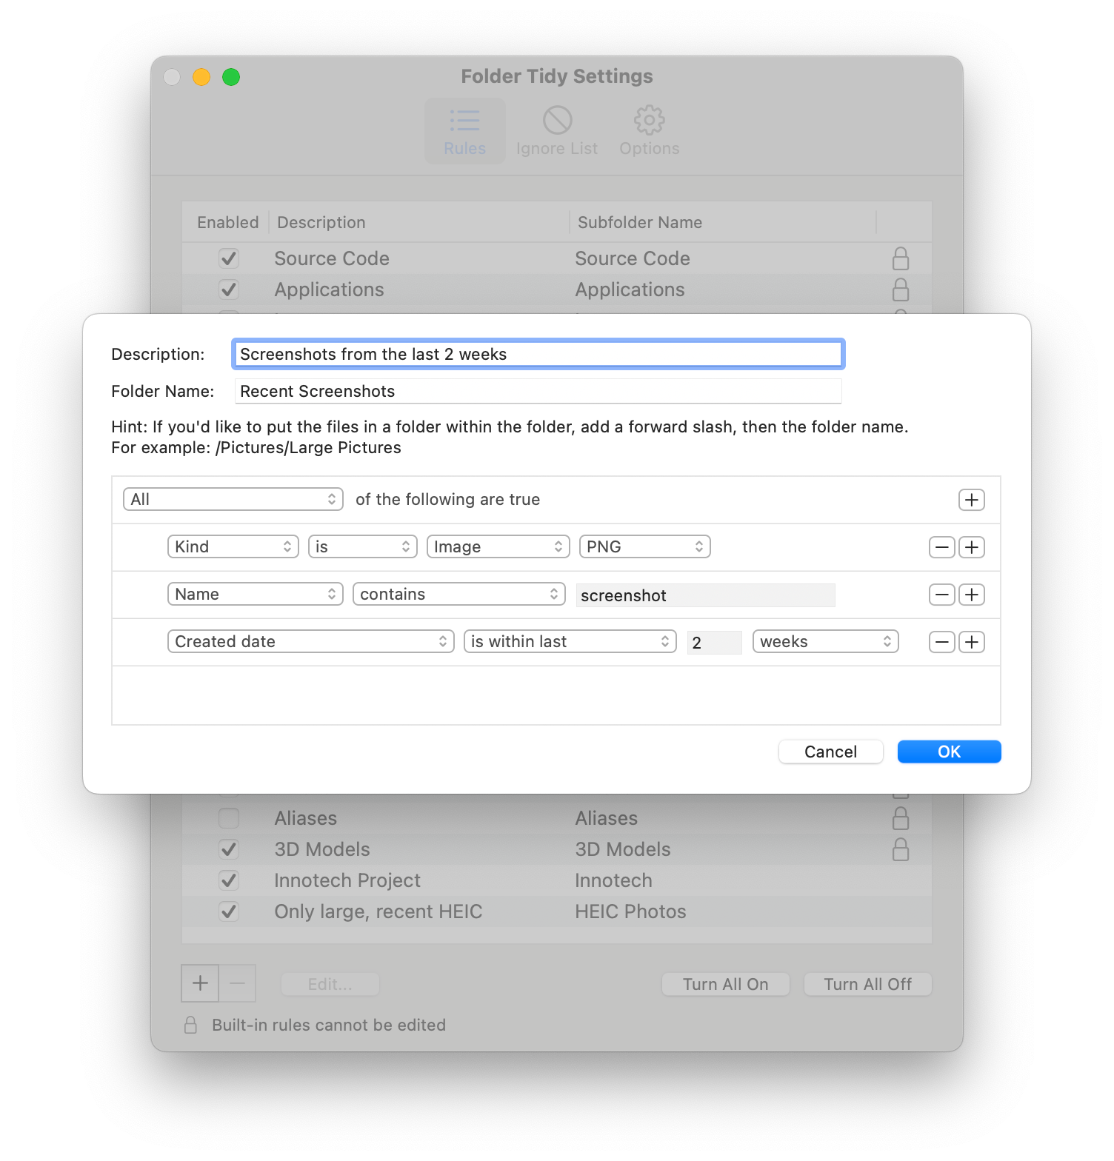Open the Name attribute dropdown

(256, 594)
